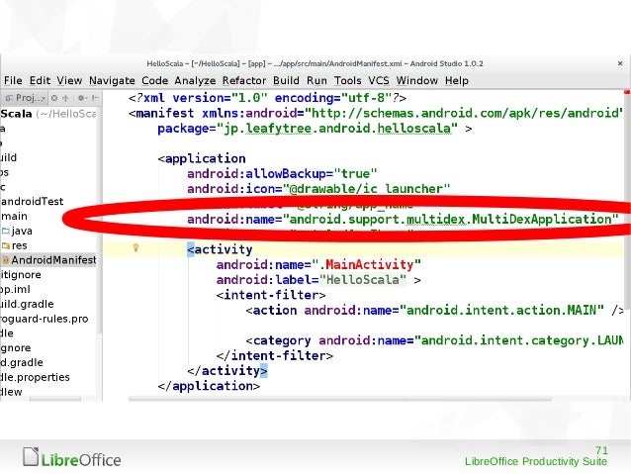This screenshot has width=631, height=474.
Task: Click the "<activity" opening tag
Action: tap(220, 249)
